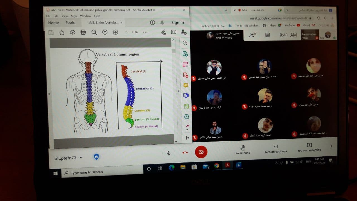Click Sign In in Acrobat
The width and height of the screenshot is (357, 201).
click(178, 23)
